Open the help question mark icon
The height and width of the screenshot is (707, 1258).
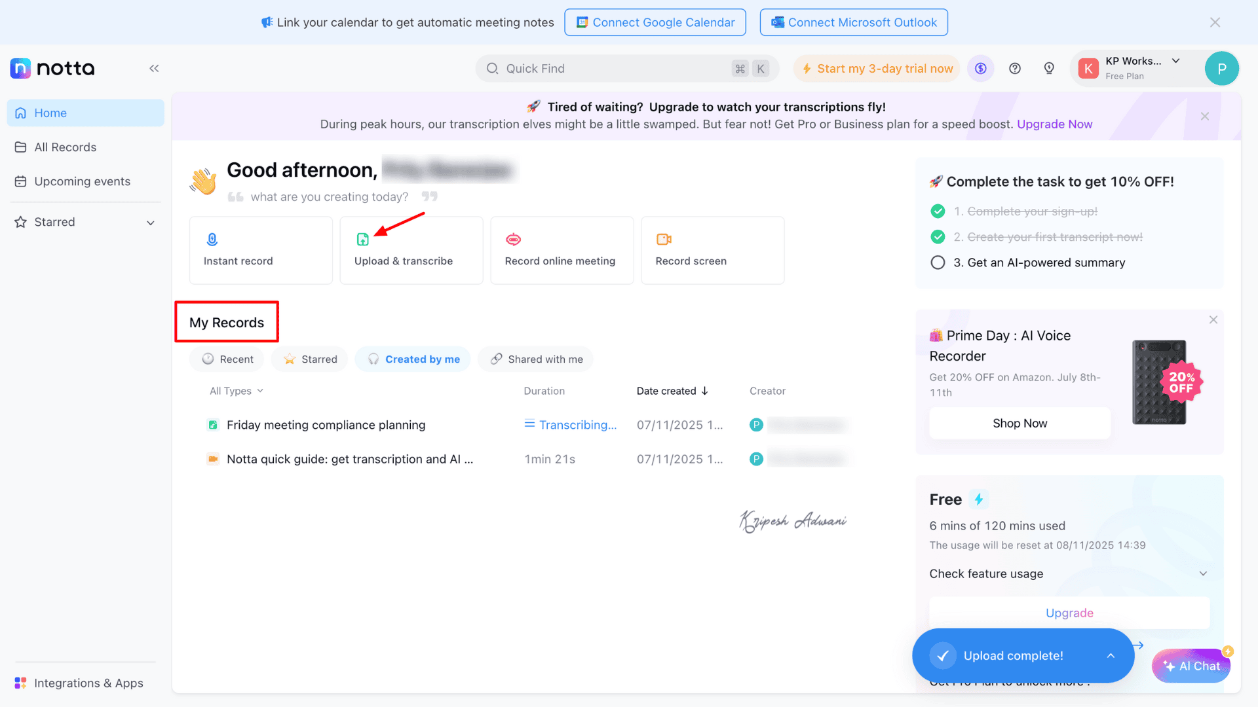tap(1014, 68)
